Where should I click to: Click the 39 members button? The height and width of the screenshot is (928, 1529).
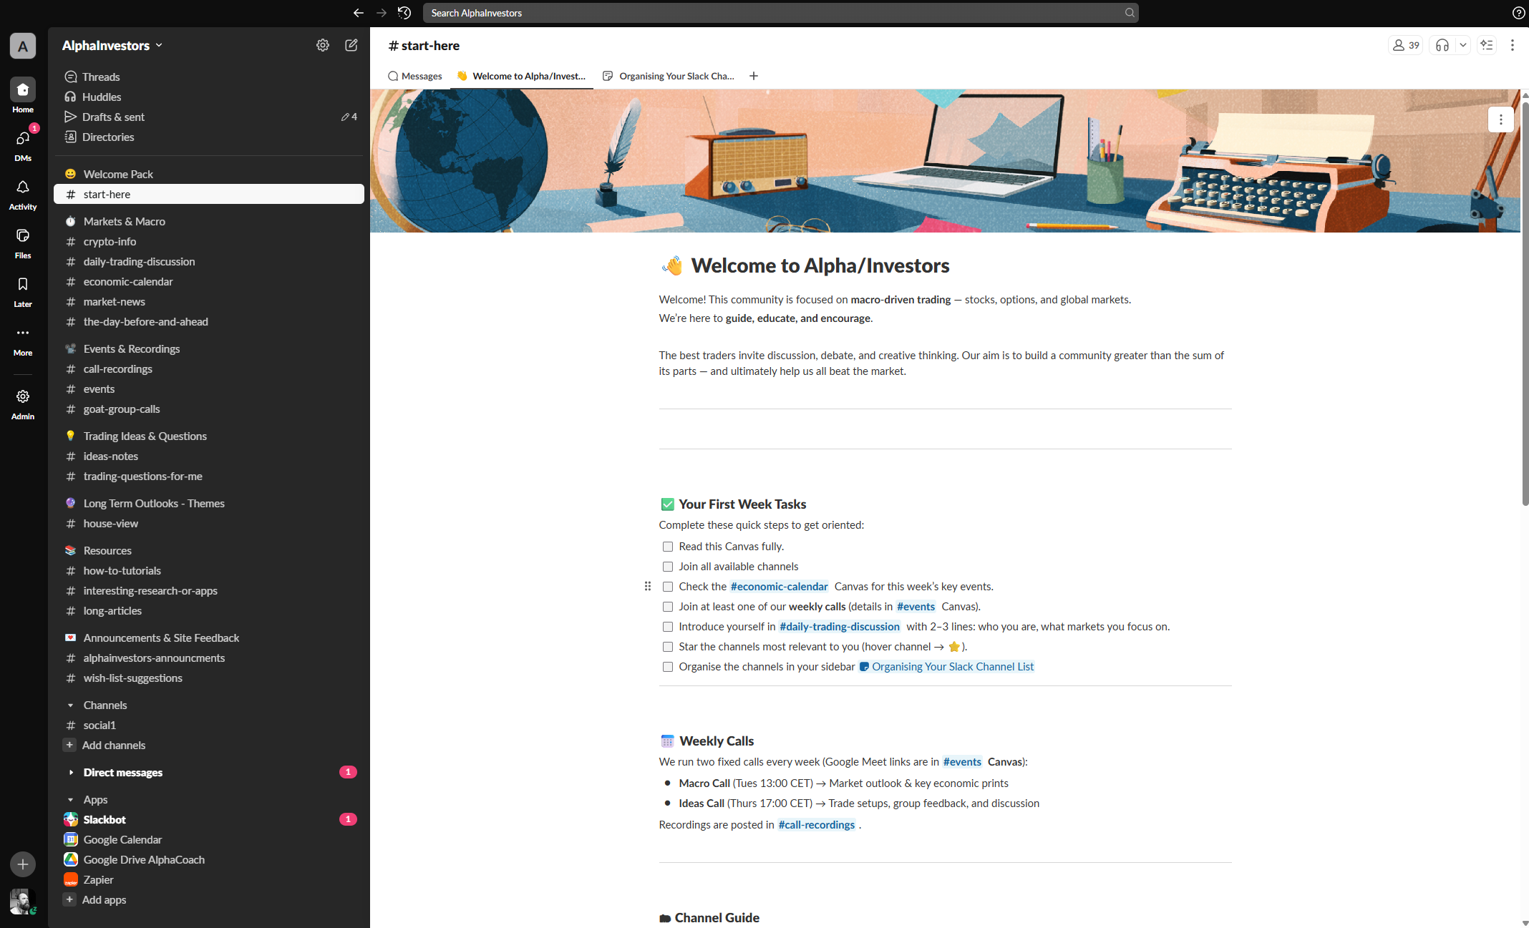click(1405, 45)
